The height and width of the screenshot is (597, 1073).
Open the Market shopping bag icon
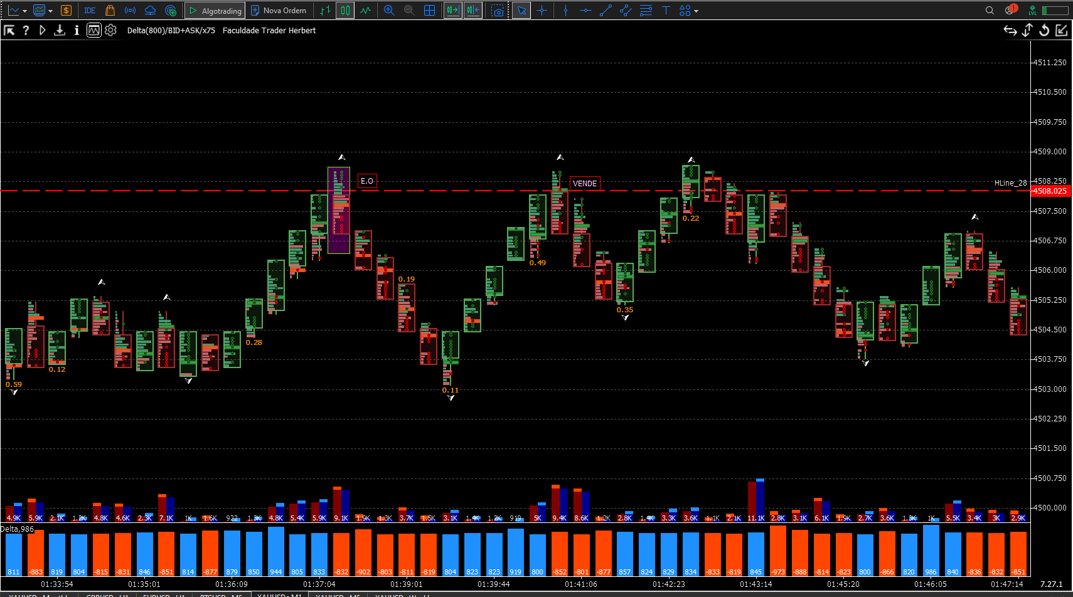click(110, 11)
